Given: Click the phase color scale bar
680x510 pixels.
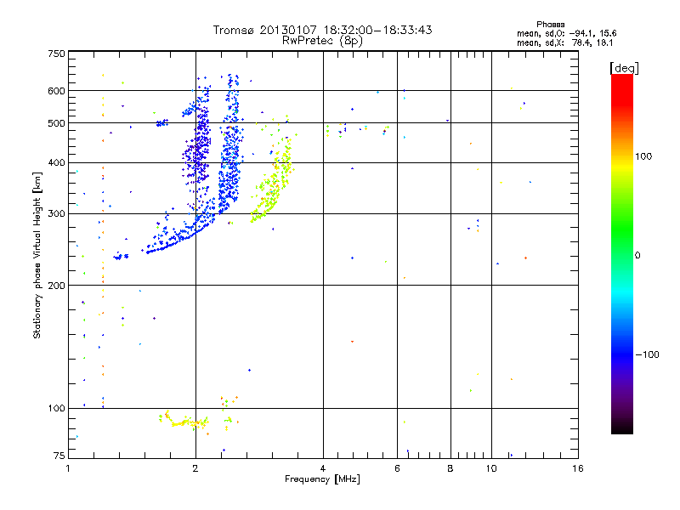Looking at the screenshot, I should pyautogui.click(x=622, y=253).
